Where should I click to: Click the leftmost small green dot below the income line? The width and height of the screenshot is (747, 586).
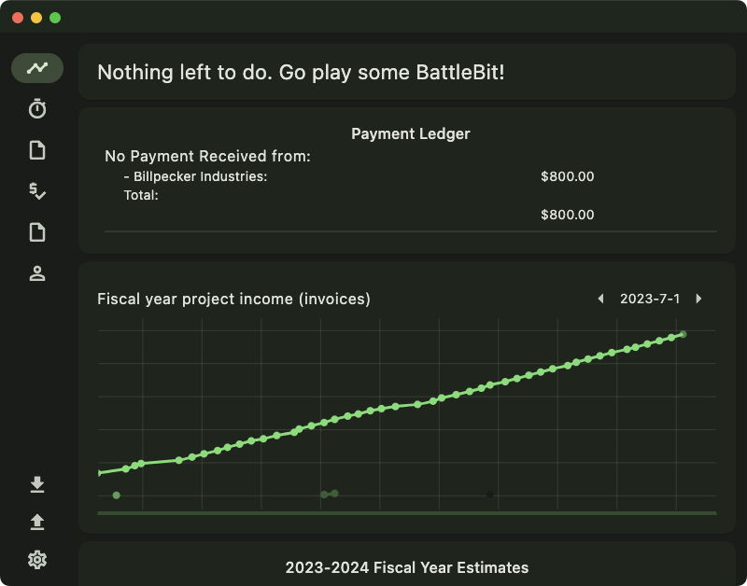(116, 495)
